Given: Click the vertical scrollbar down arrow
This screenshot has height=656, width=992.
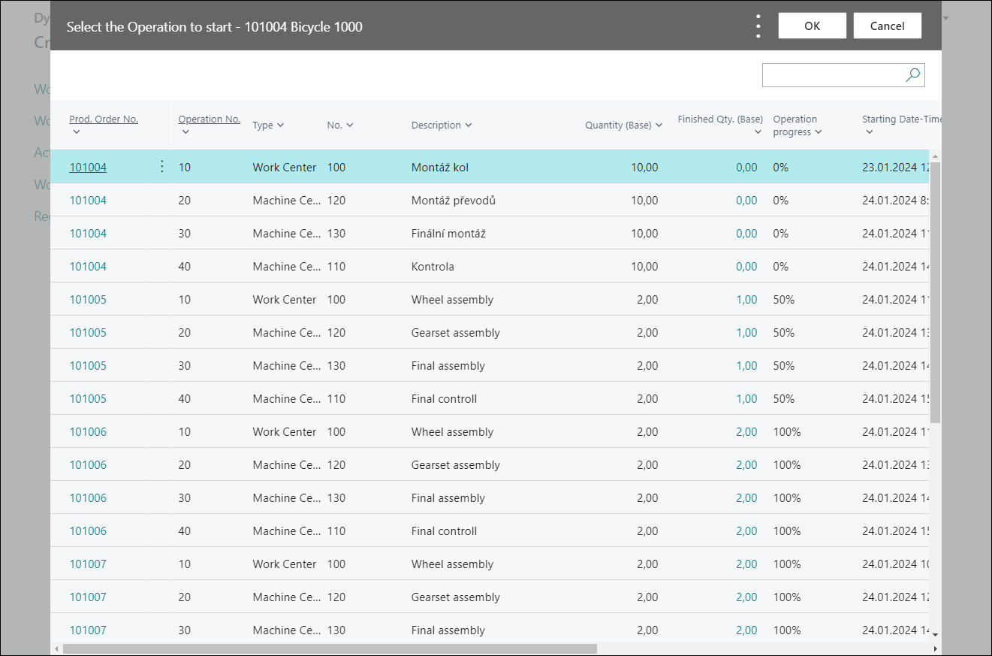Looking at the screenshot, I should [x=935, y=635].
